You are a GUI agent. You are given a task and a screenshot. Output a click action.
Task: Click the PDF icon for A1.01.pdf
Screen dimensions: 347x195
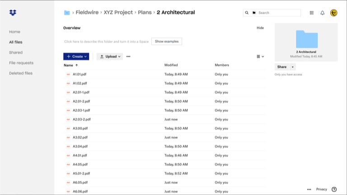68,74
